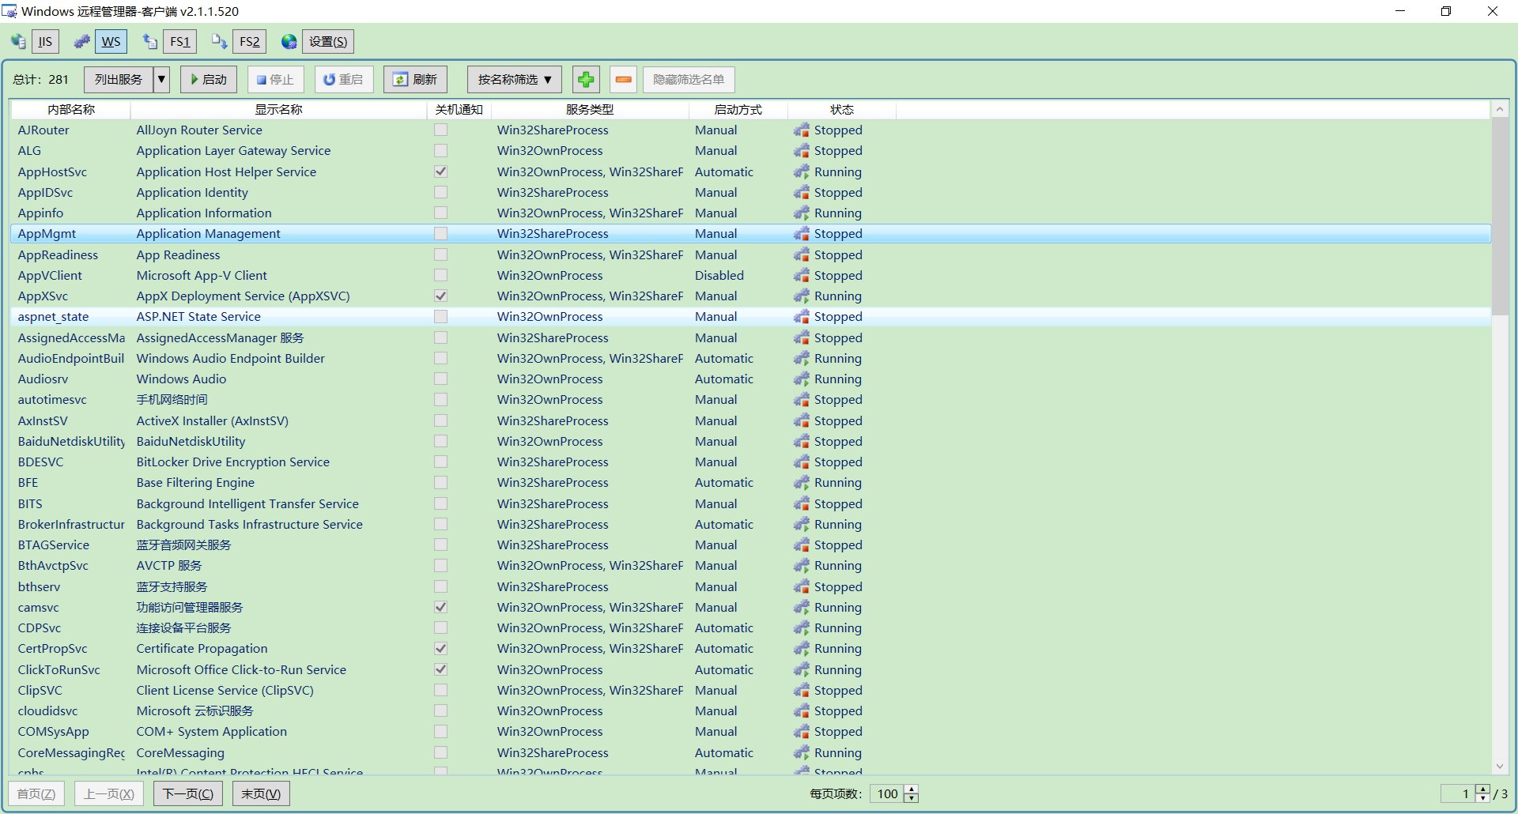Go to next page with 下一页(C)
This screenshot has width=1518, height=814.
click(x=188, y=793)
